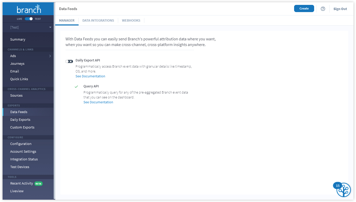Image resolution: width=356 pixels, height=202 pixels.
Task: Open the [Test] app selector dropdown
Action: 28,27
